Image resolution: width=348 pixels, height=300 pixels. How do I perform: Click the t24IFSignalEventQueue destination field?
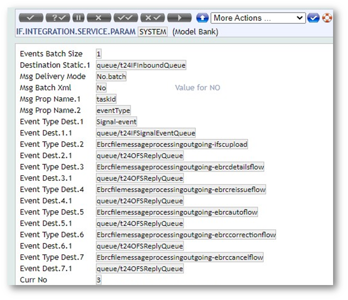click(x=146, y=133)
